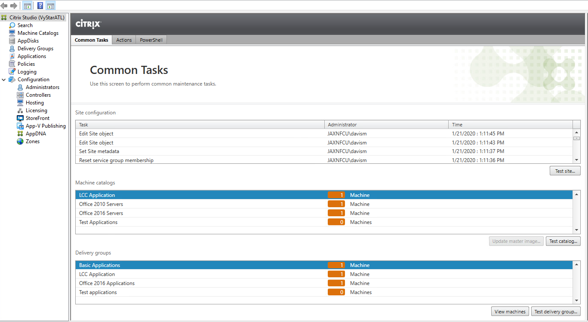Toggle the Action pane toolbar icon

[51, 6]
